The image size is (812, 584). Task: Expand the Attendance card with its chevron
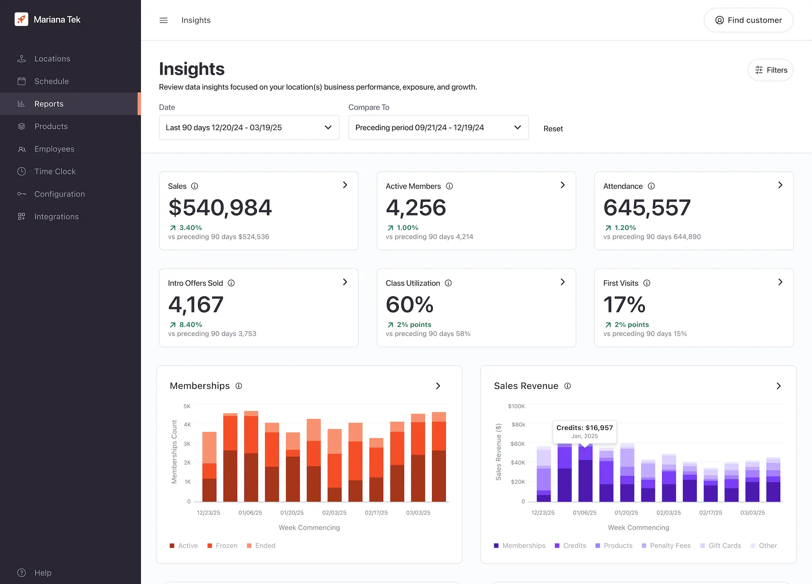tap(780, 185)
